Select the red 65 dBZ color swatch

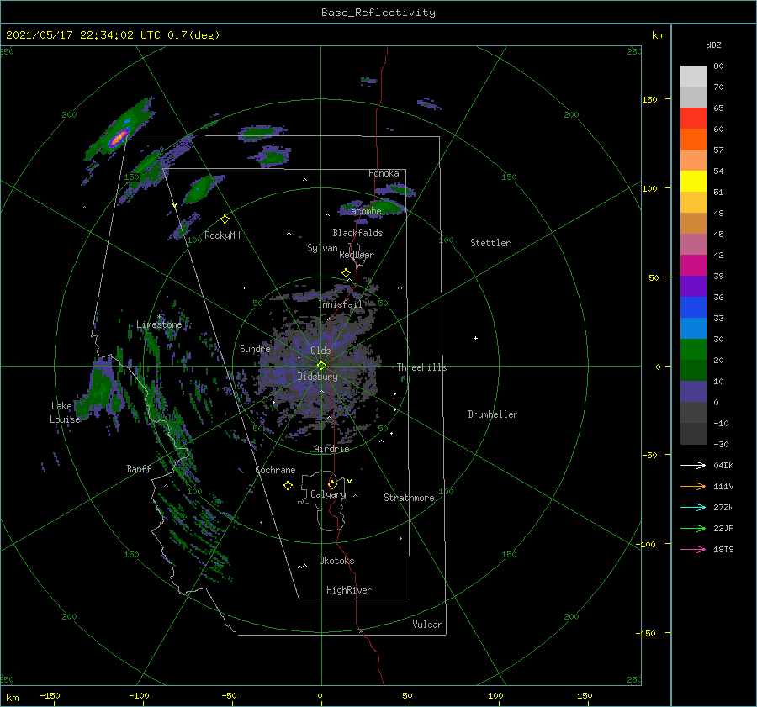693,118
